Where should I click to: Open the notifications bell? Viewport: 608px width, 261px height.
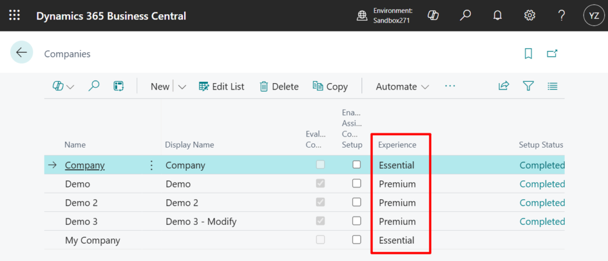click(x=498, y=16)
